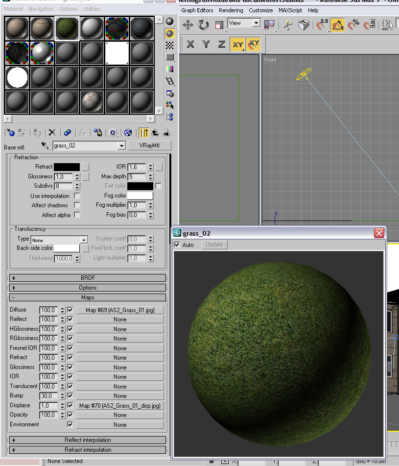Toggle the Percent Snap icon
Screen dimensions: 399x466
coord(353,25)
